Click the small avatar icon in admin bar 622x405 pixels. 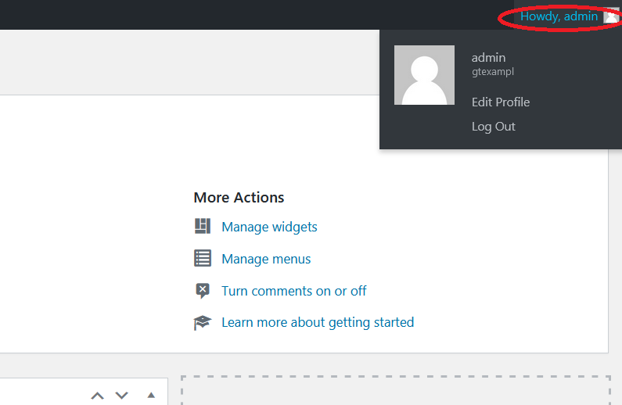[611, 16]
